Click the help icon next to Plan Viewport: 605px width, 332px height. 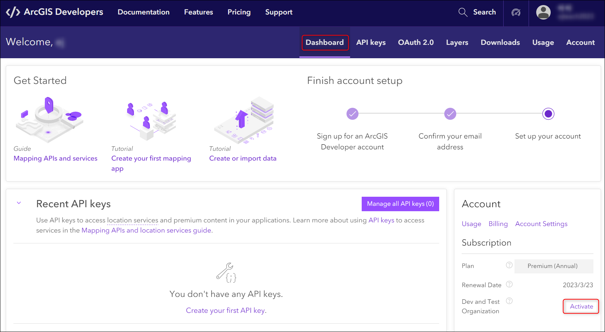(x=509, y=265)
